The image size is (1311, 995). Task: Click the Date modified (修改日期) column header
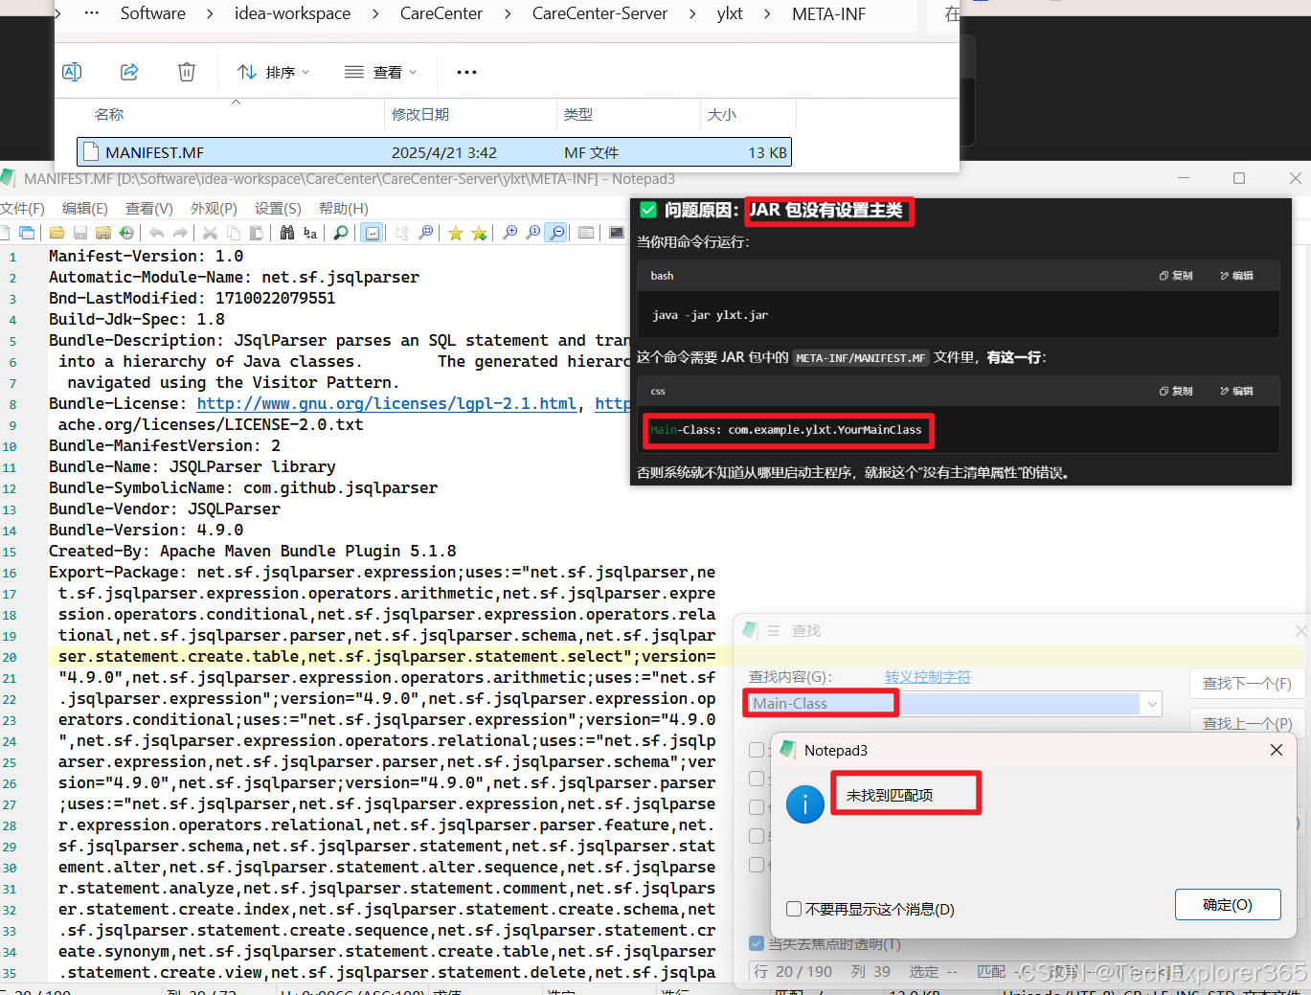click(x=420, y=114)
